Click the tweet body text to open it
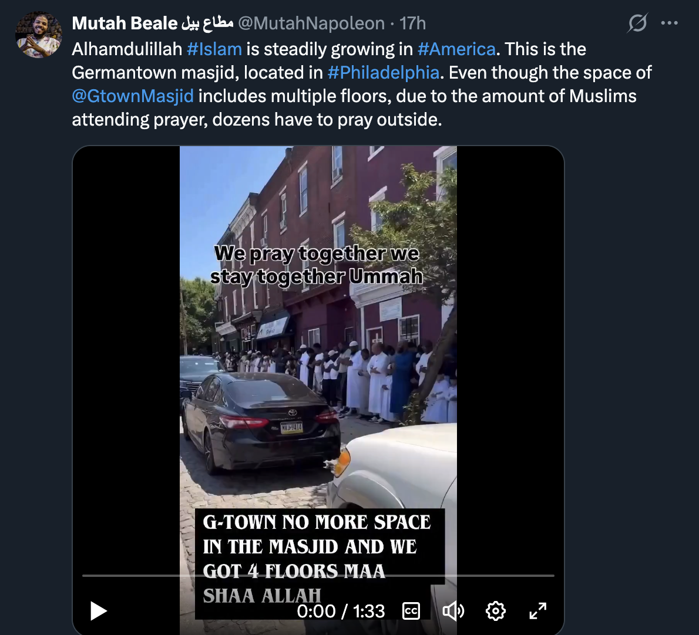The width and height of the screenshot is (699, 635). [361, 84]
